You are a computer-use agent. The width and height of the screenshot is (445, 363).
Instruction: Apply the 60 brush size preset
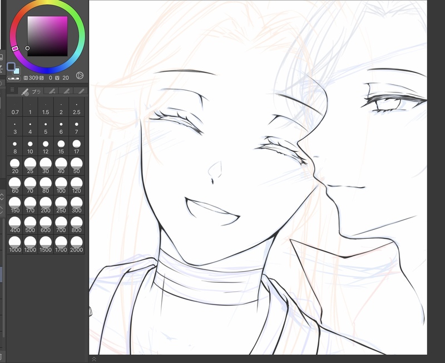[15, 185]
